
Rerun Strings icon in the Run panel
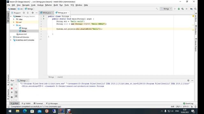[x=12, y=85]
